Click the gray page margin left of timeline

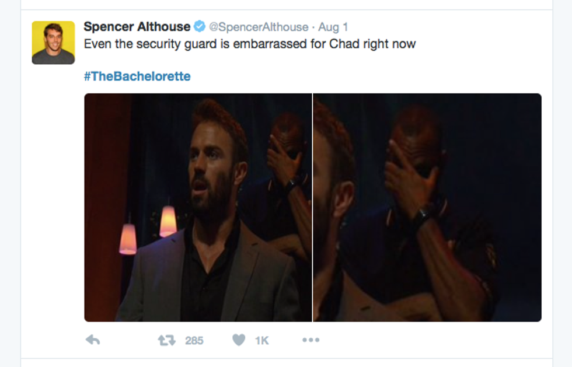pyautogui.click(x=11, y=183)
